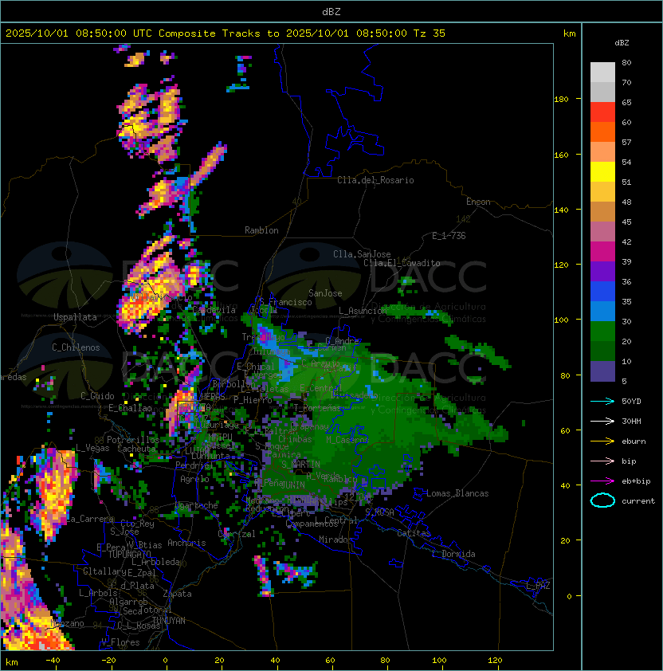The width and height of the screenshot is (663, 671).
Task: Click the 'E_1-736' map label
Action: tap(449, 236)
